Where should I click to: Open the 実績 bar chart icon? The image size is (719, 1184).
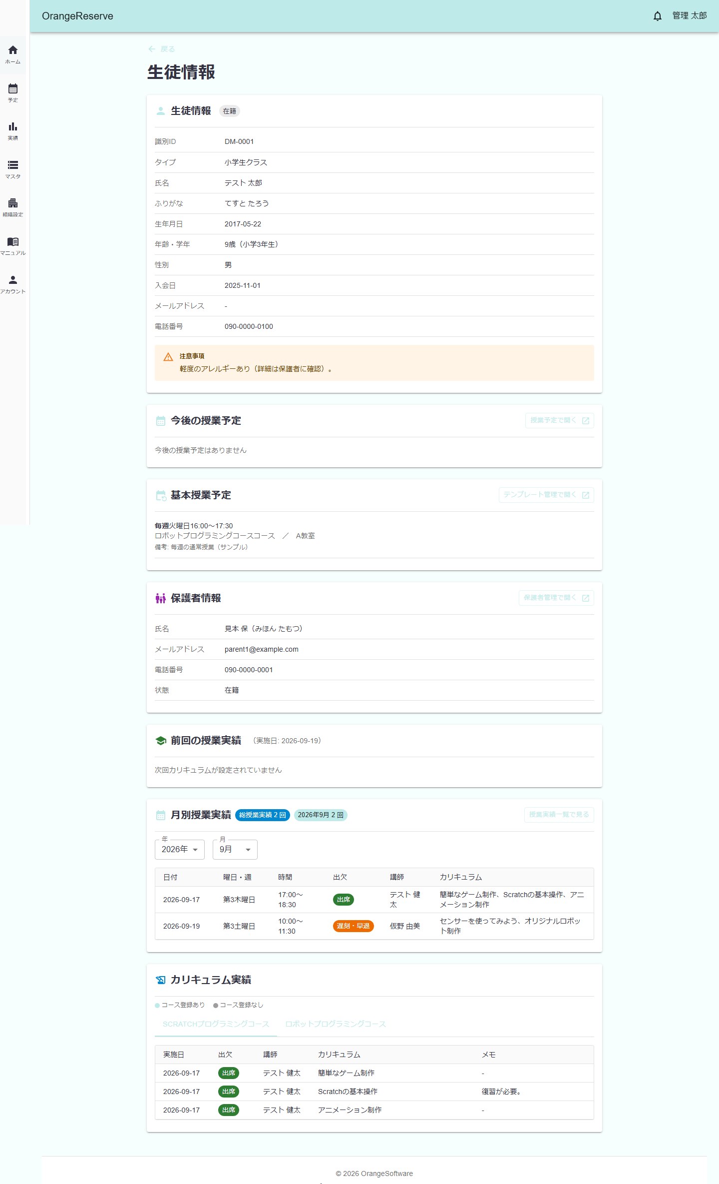tap(13, 127)
